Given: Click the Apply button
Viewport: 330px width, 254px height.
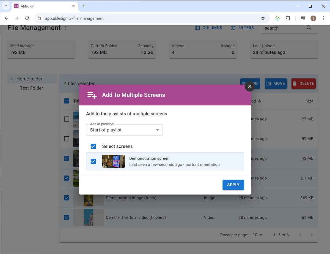Looking at the screenshot, I should click(x=233, y=185).
